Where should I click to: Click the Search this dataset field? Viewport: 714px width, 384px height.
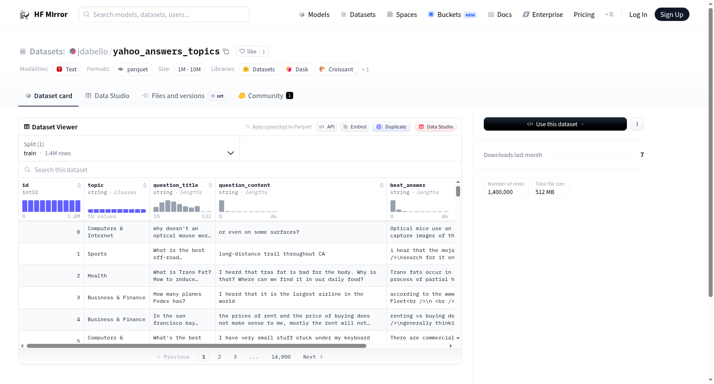[x=240, y=170]
